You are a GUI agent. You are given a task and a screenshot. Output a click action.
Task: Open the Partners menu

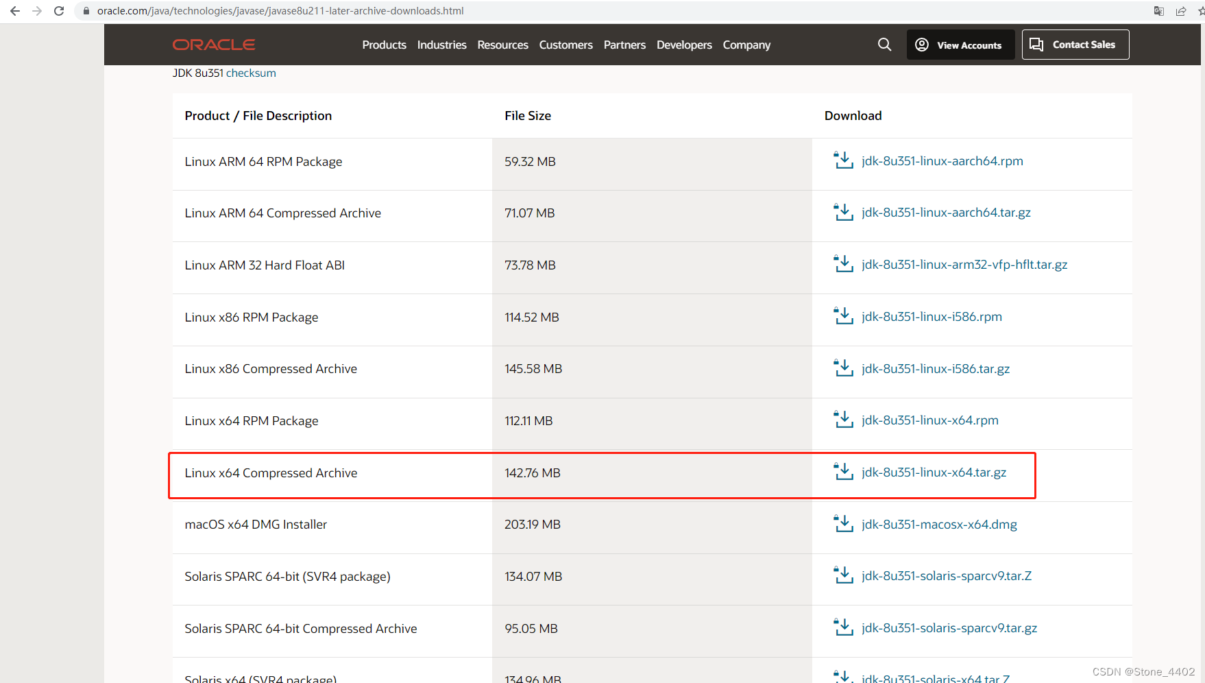click(x=624, y=45)
